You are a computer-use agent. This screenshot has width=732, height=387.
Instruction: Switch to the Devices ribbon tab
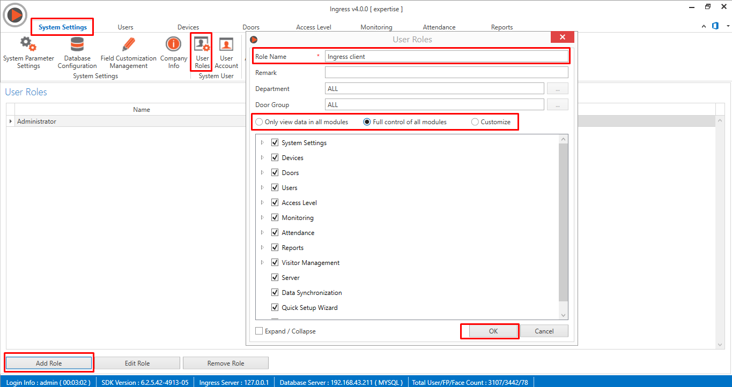188,27
